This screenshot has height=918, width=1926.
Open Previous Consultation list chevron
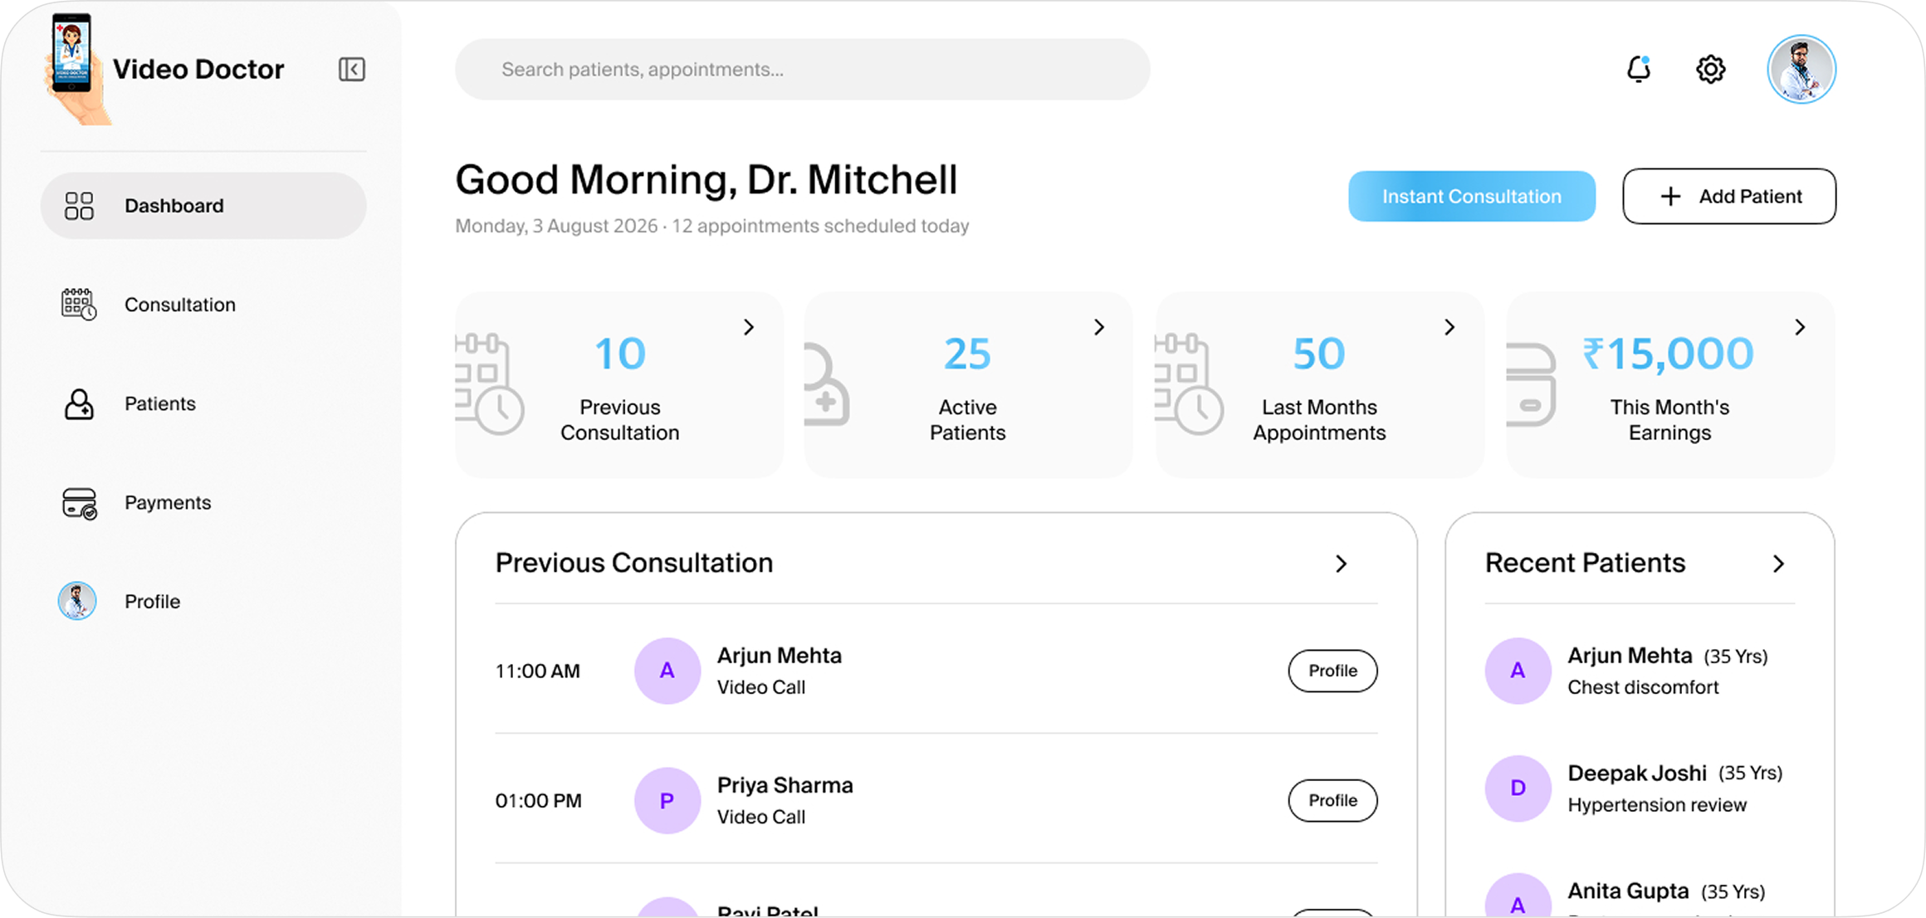1342,564
